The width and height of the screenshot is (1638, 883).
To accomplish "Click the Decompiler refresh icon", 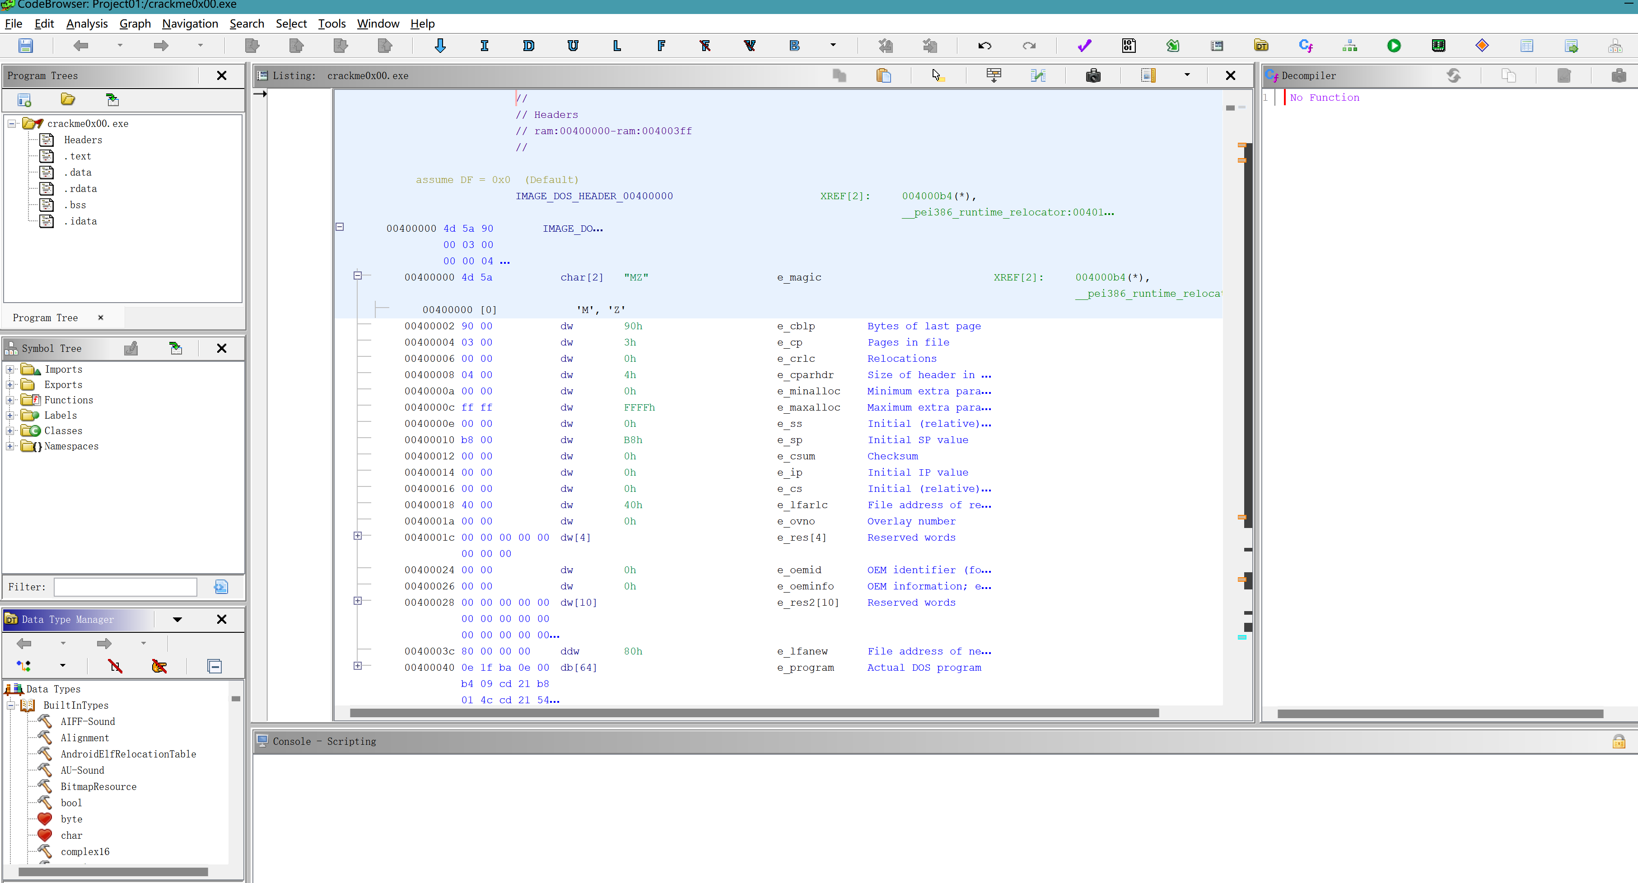I will click(x=1454, y=76).
